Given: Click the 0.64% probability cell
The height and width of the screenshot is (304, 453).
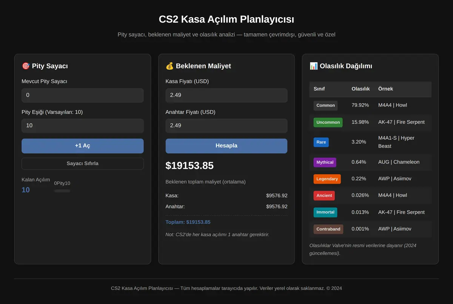Looking at the screenshot, I should (x=359, y=162).
